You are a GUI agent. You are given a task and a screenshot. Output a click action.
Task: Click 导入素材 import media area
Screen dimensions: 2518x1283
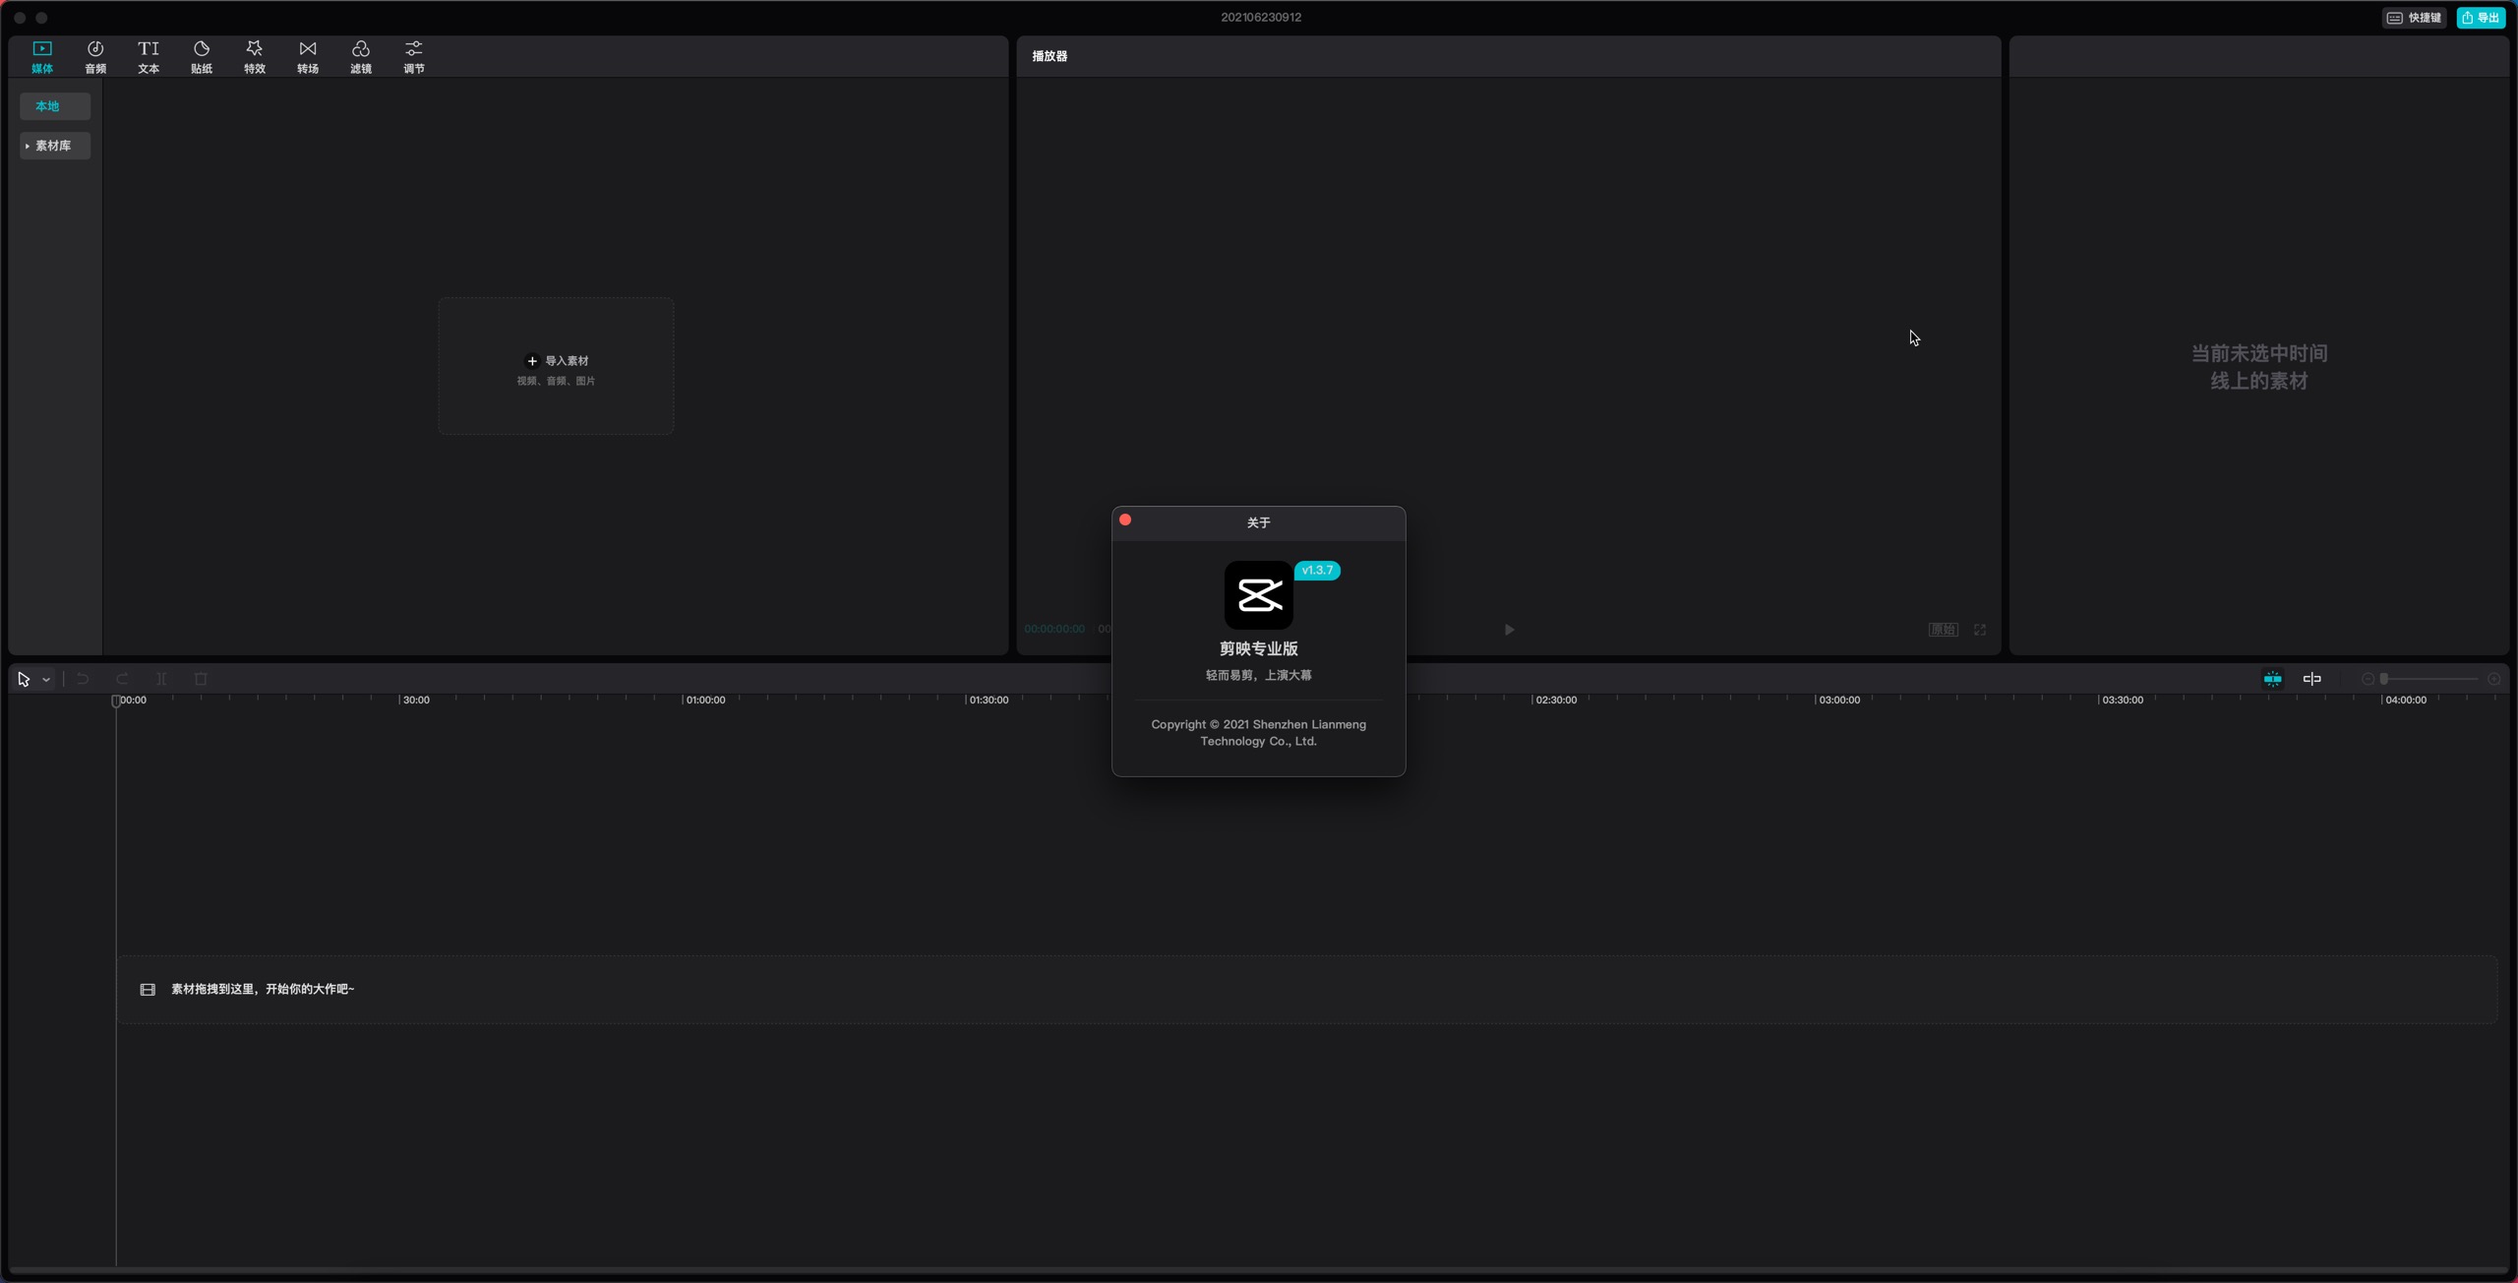[x=556, y=366]
